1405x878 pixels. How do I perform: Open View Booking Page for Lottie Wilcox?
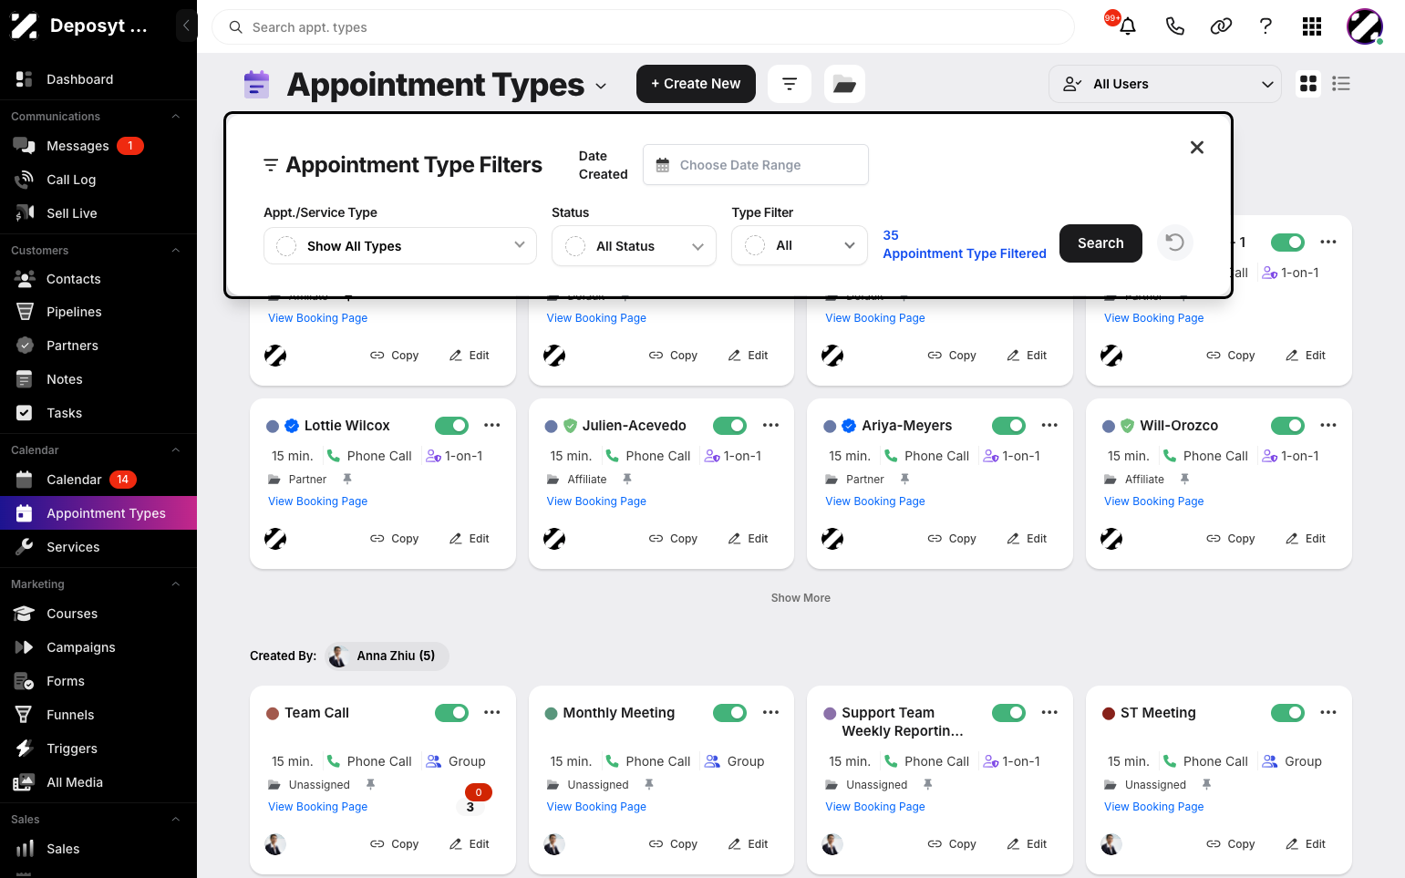point(317,501)
